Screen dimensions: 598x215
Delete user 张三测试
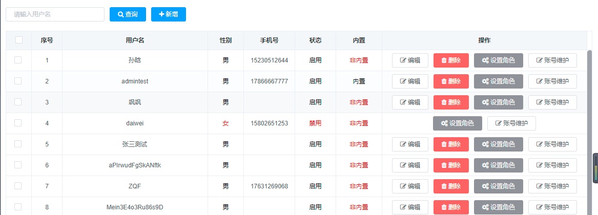coord(451,144)
